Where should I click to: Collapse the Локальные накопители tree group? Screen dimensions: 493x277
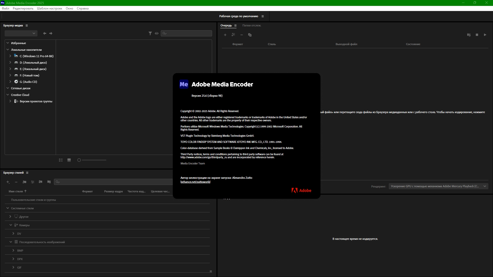pos(8,50)
